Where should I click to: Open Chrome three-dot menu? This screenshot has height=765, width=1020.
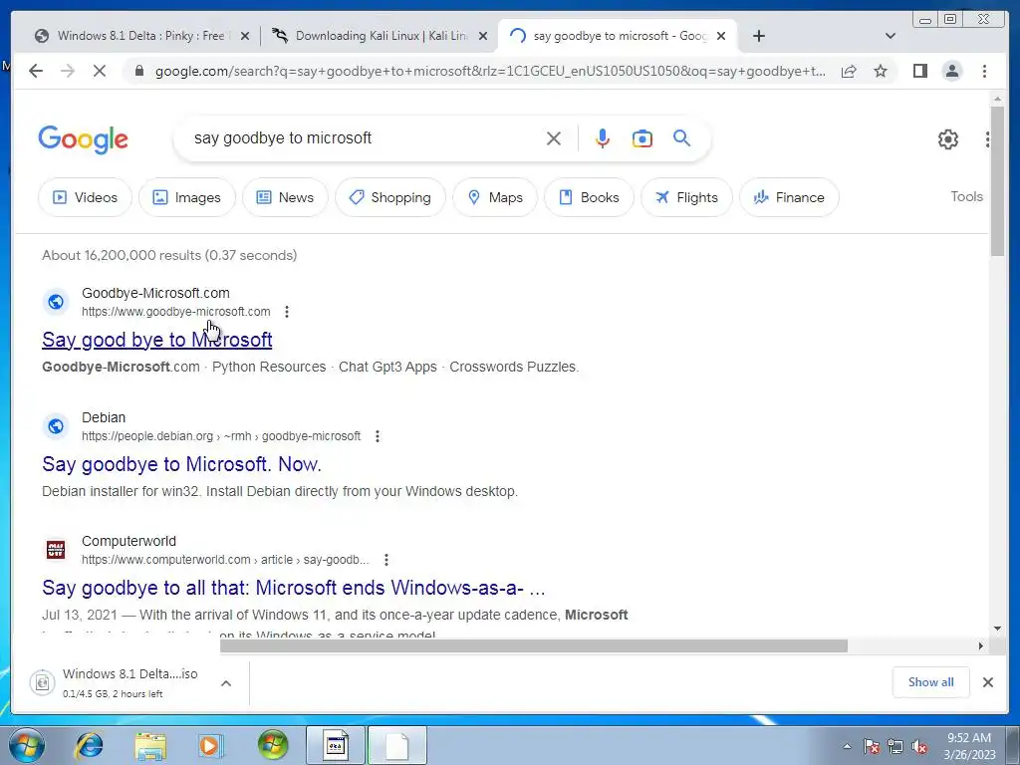pyautogui.click(x=984, y=71)
